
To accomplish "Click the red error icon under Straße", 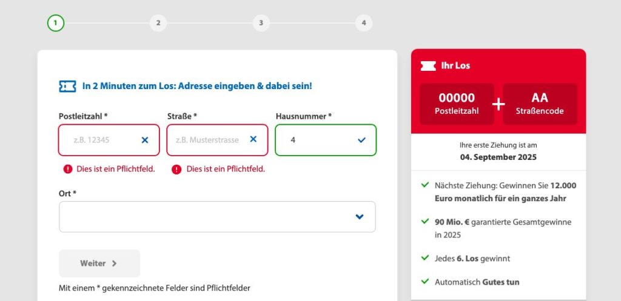I will (176, 170).
